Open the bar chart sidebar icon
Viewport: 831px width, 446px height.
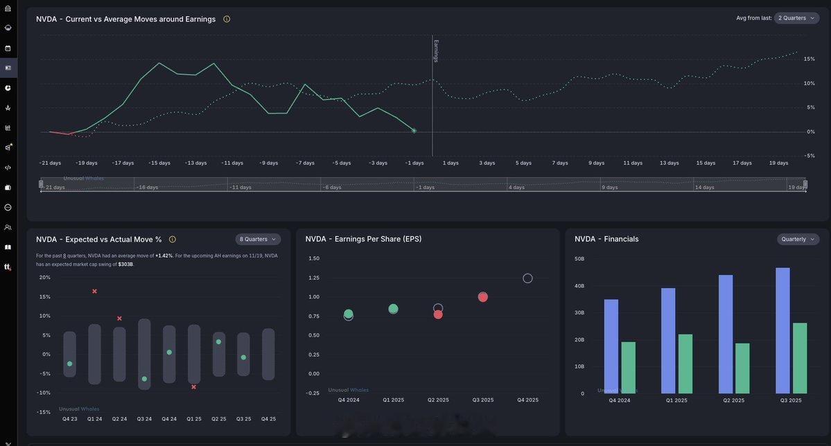coord(8,127)
